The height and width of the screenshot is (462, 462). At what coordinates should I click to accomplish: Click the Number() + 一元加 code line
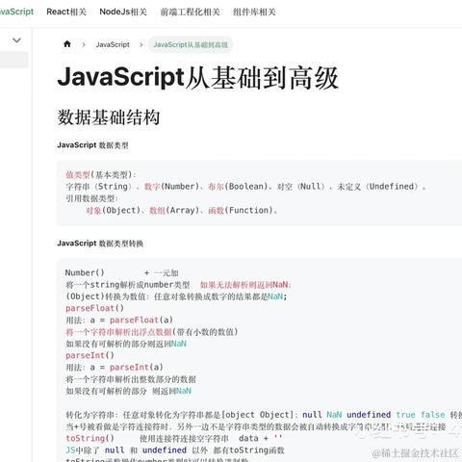coord(121,273)
